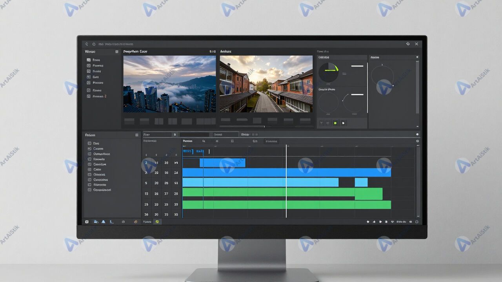Select the boxed tab at the right of the timeline tab row
This screenshot has width=502, height=282.
pyautogui.click(x=271, y=141)
